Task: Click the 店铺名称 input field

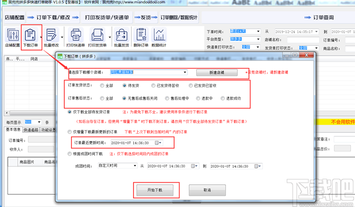Action: pyautogui.click(x=303, y=40)
